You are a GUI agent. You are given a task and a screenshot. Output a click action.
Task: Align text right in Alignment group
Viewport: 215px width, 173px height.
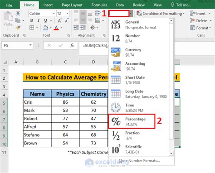pyautogui.click(x=90, y=20)
